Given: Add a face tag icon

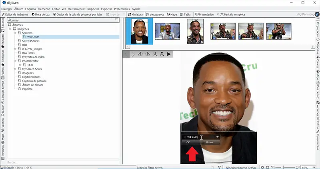Looking at the screenshot, I should tap(162, 54).
